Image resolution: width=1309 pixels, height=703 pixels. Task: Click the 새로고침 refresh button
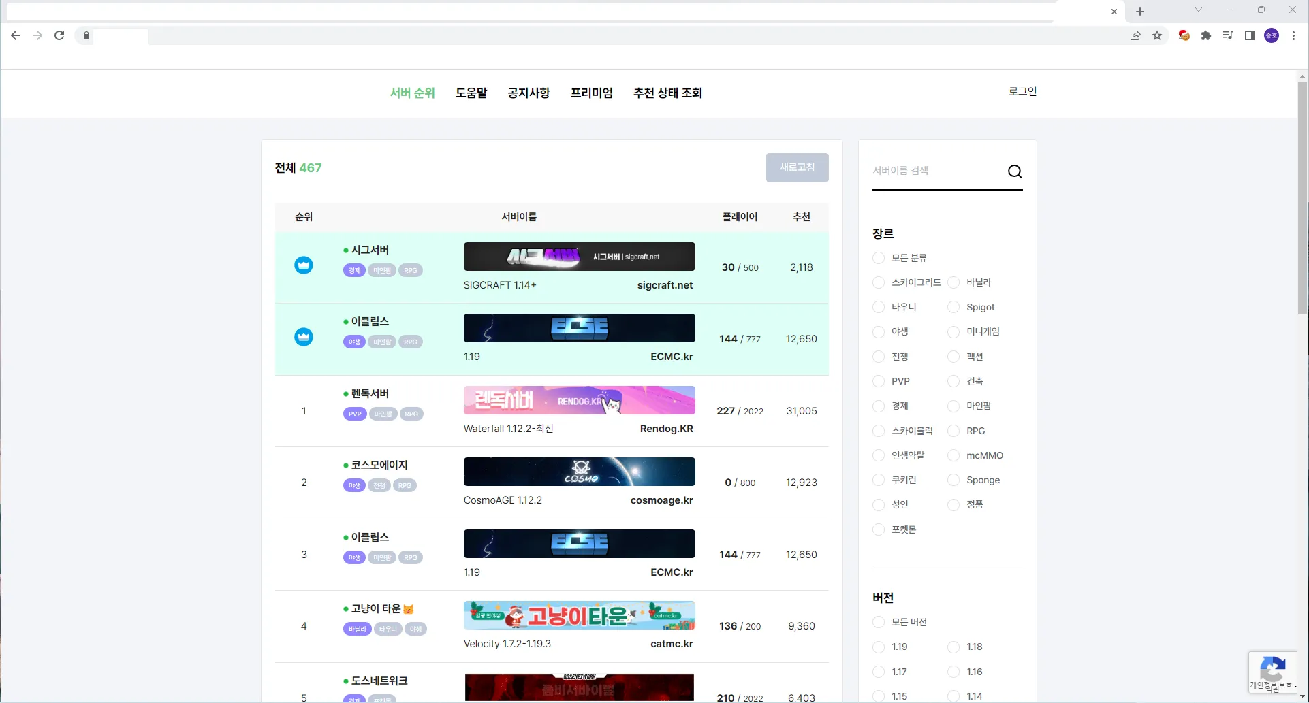(x=797, y=167)
